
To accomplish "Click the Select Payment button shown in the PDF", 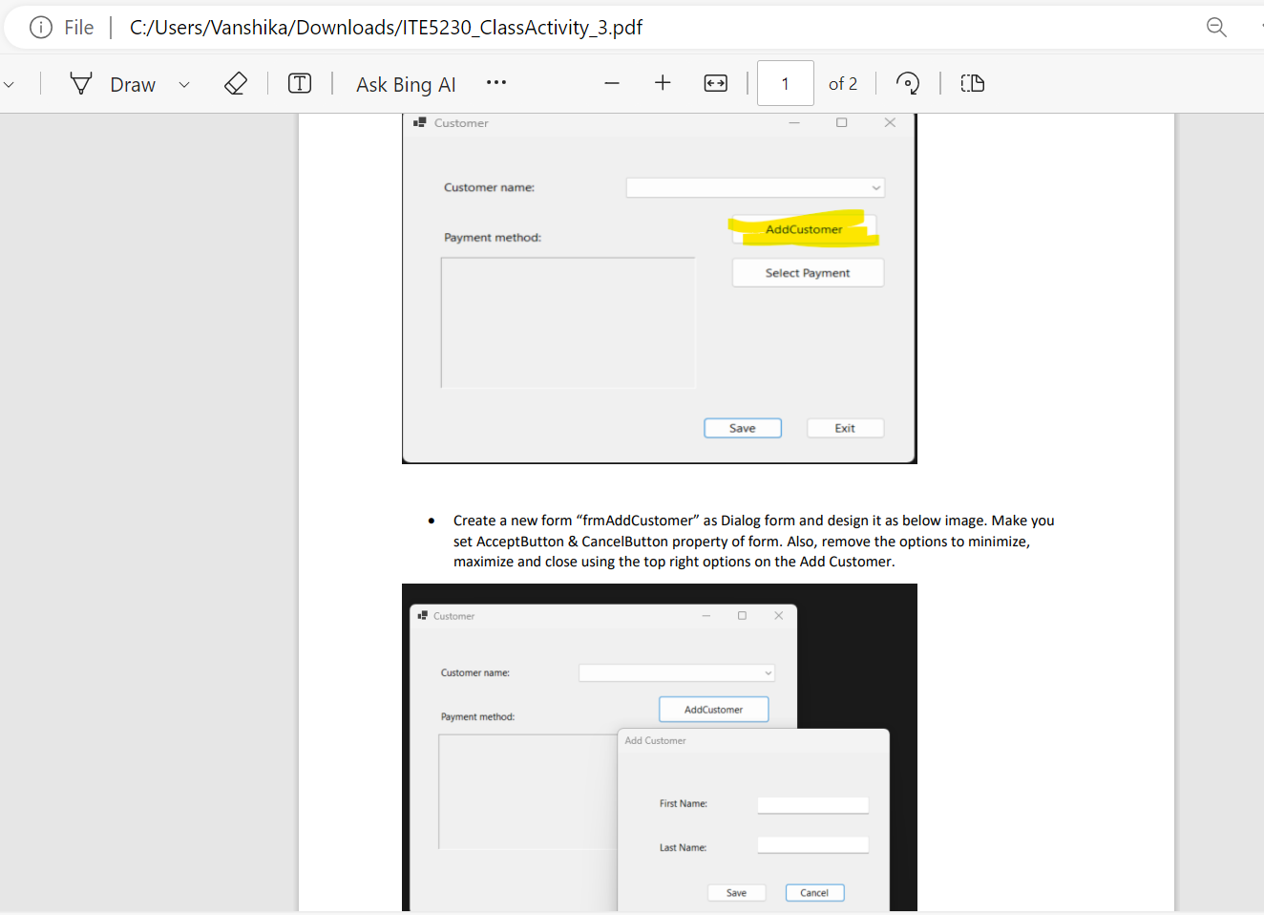I will pos(808,272).
